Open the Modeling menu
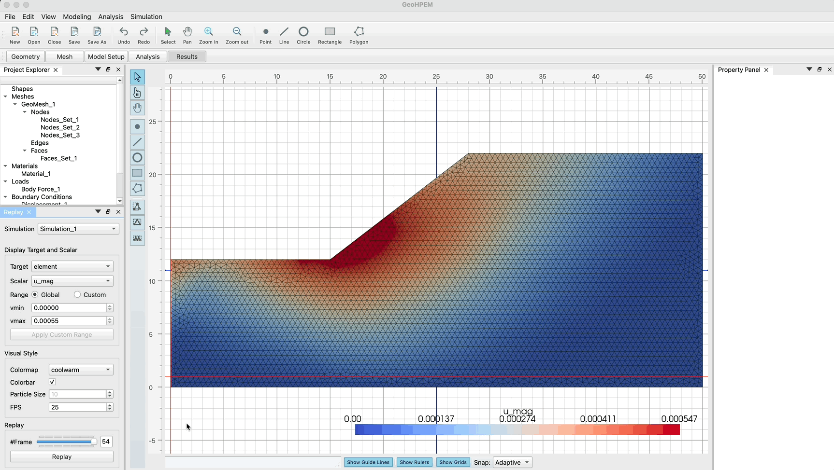Screen dimensions: 834x470 [77, 17]
